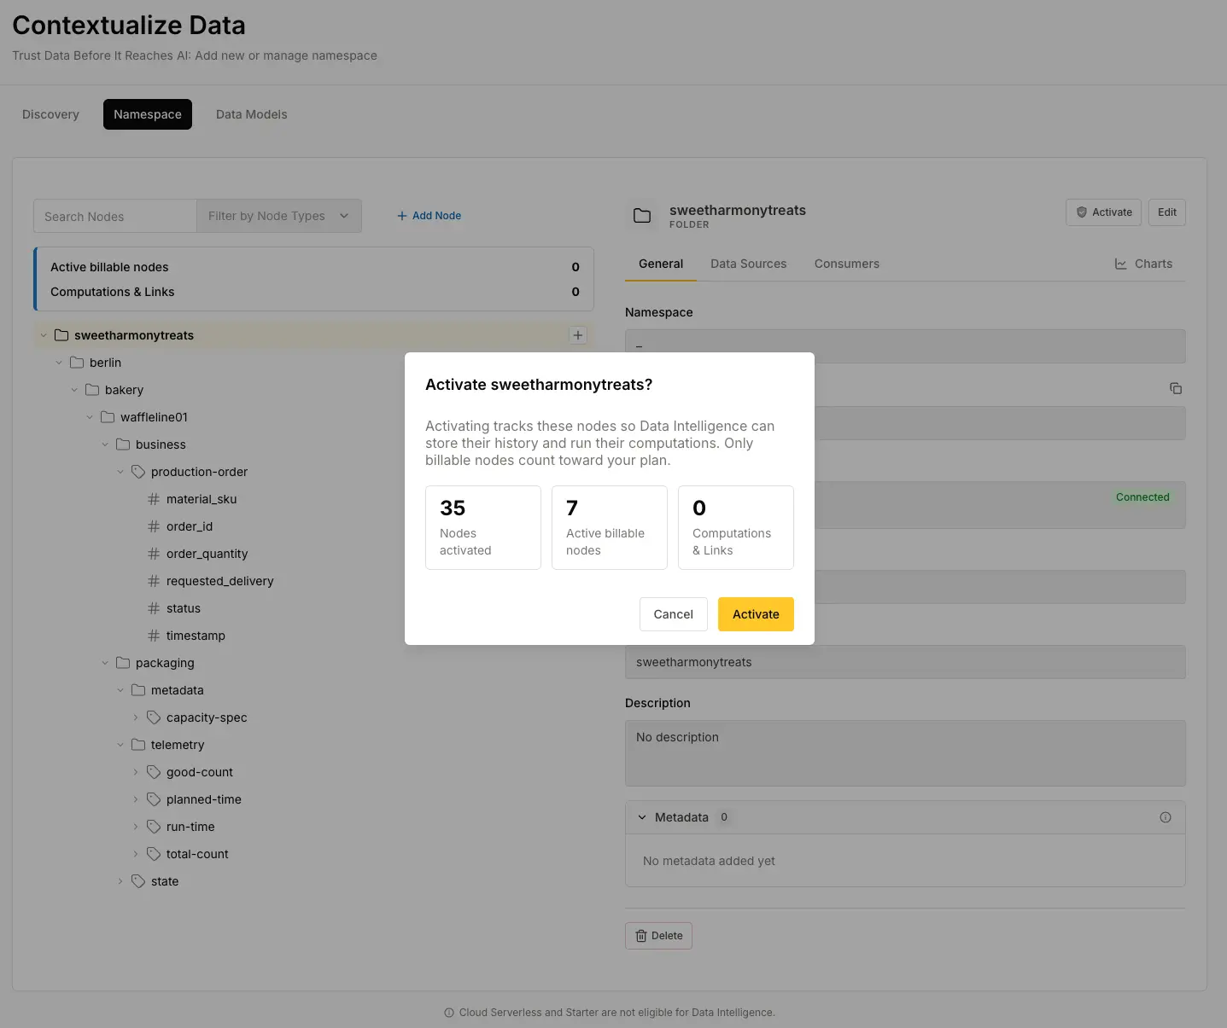Select the requested_delivery tree node

[220, 581]
